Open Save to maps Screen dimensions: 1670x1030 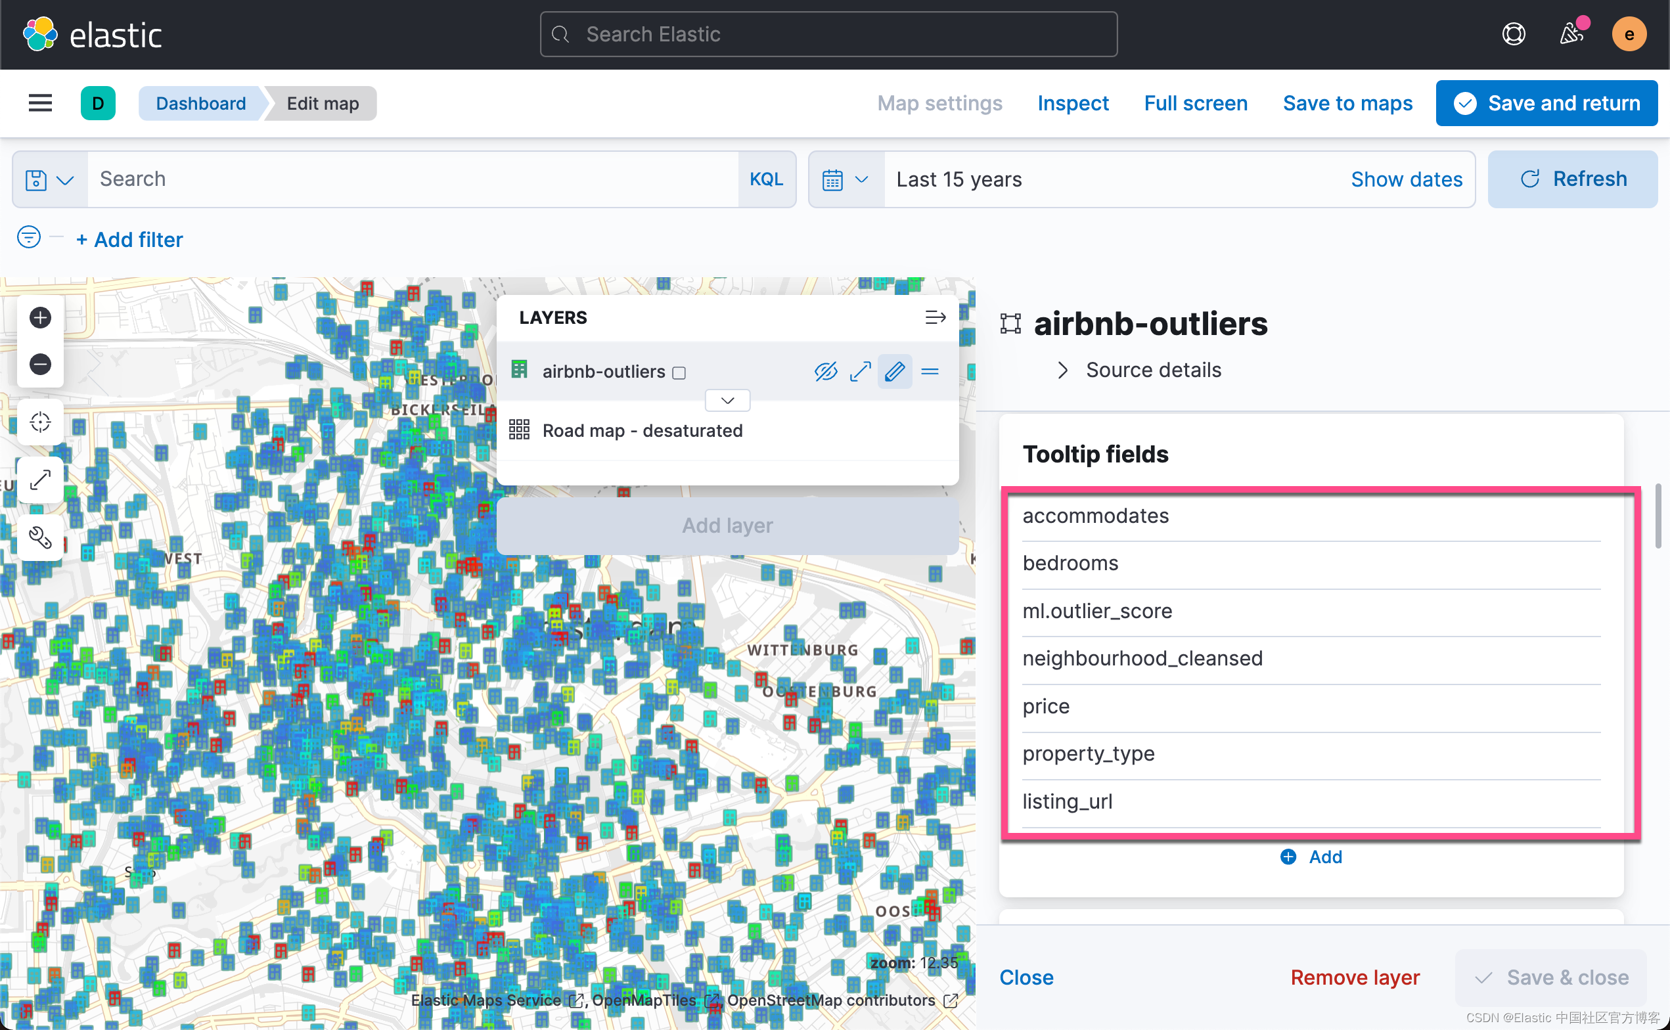pos(1347,103)
